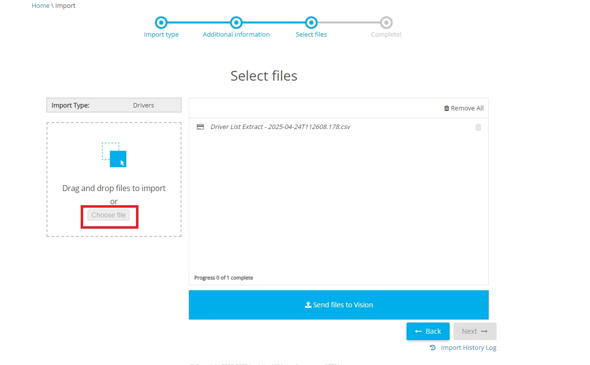Viewport: 590px width, 365px height.
Task: Click the Import breadcrumb text
Action: [66, 6]
